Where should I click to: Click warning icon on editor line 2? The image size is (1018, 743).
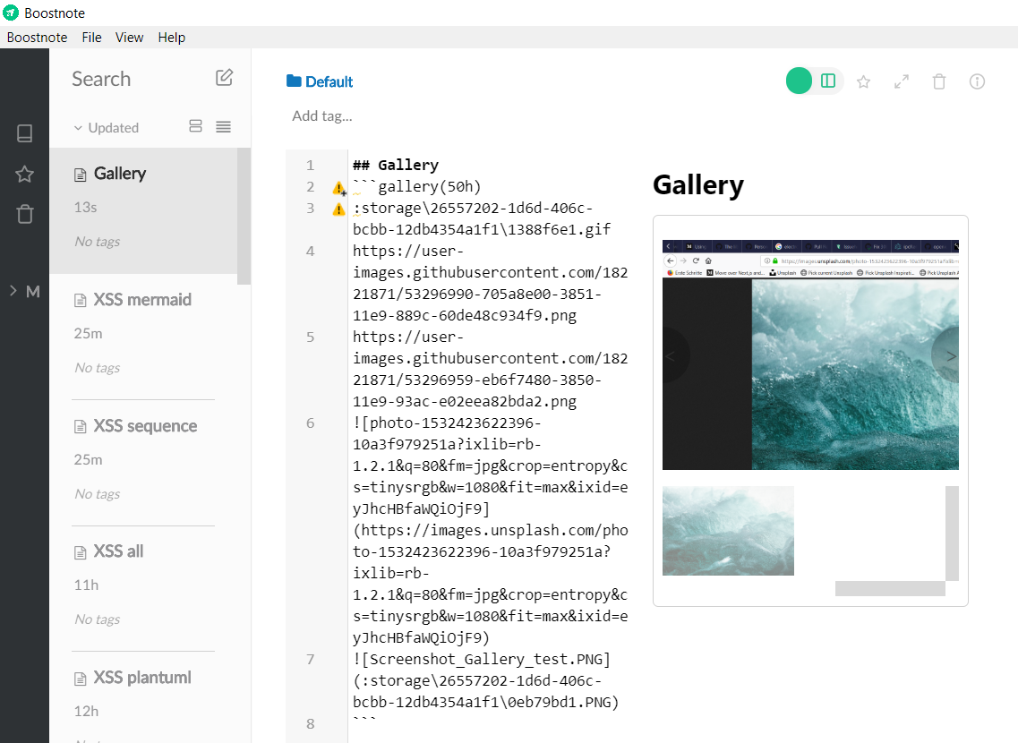point(339,188)
